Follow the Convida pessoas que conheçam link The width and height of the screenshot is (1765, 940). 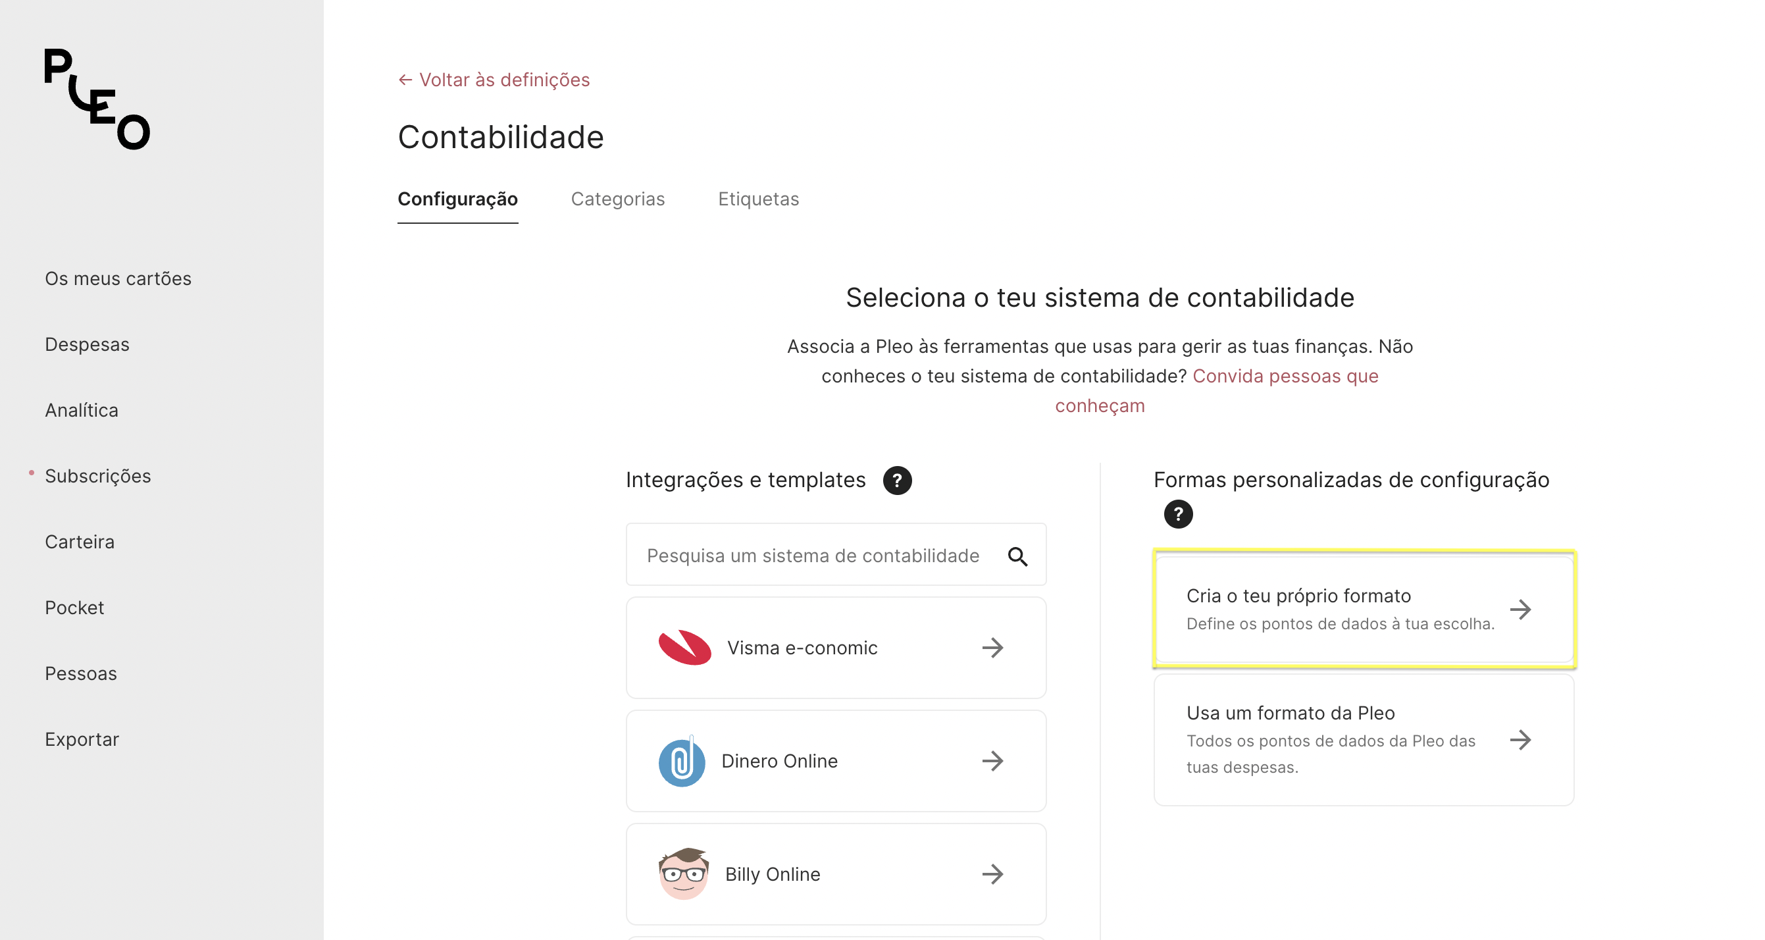[x=1217, y=390]
